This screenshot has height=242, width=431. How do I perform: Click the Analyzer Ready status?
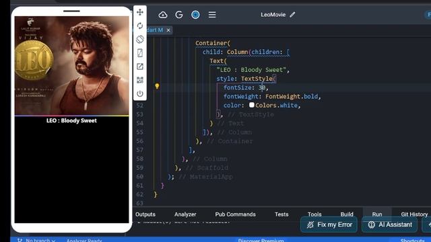[84, 240]
